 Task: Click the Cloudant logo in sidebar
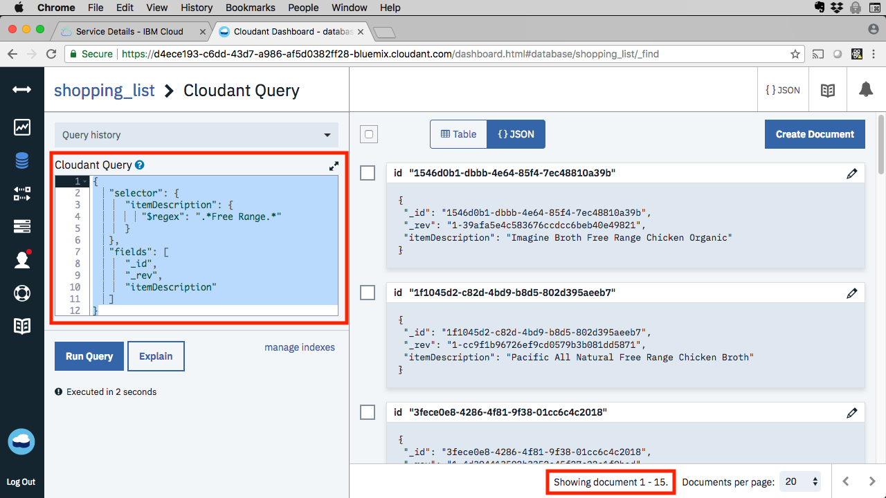click(21, 442)
